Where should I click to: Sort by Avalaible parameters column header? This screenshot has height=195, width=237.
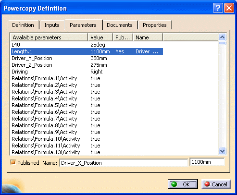click(x=49, y=37)
